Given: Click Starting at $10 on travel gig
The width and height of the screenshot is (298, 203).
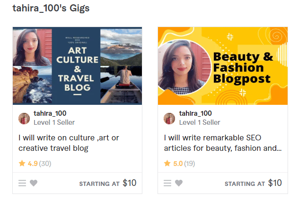Looking at the screenshot, I should pos(108,183).
